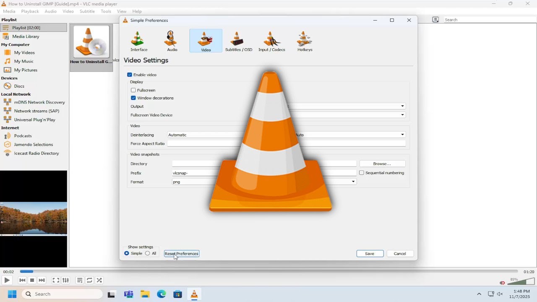Enable Sequential numbering checkbox
The height and width of the screenshot is (302, 537).
pyautogui.click(x=362, y=173)
